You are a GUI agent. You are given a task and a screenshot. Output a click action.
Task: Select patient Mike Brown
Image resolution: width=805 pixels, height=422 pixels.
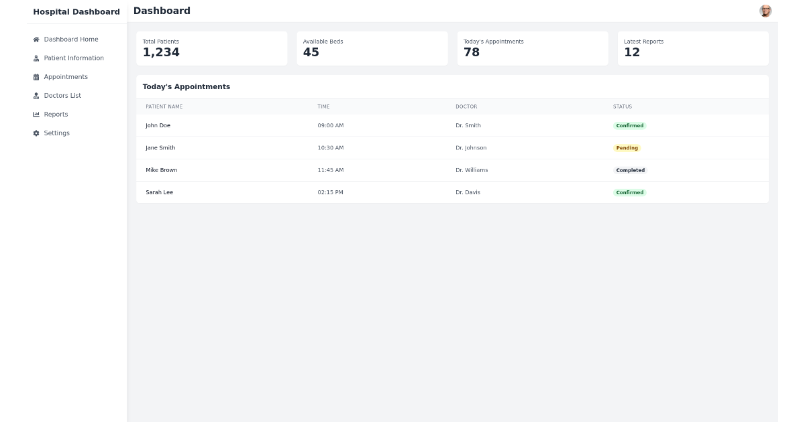point(162,170)
